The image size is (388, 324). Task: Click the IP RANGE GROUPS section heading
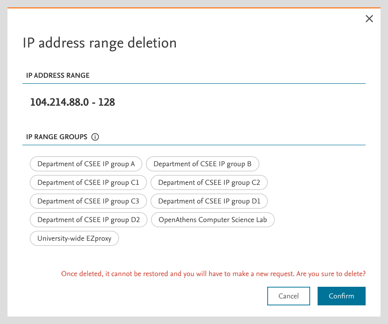tap(57, 137)
